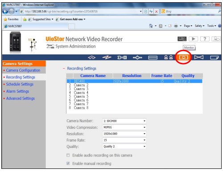
Task: Click the Camera Name column header
Action: pos(93,76)
